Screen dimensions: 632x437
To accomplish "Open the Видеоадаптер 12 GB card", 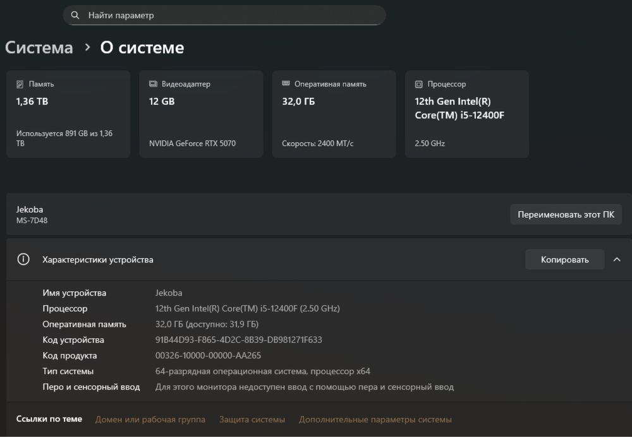I will [x=201, y=114].
